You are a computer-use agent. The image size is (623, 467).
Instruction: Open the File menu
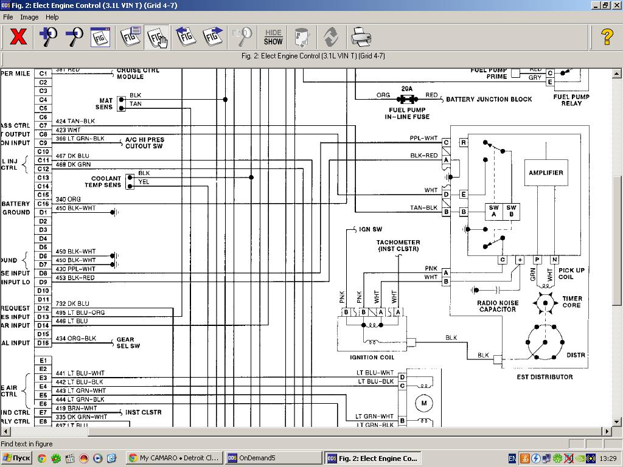coord(8,17)
